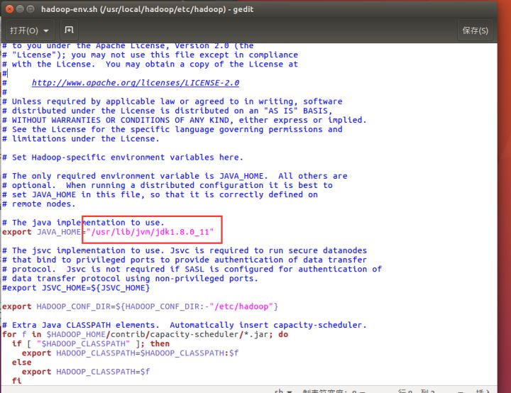Click '# distributed under the License' comment line
This screenshot has width=511, height=393.
167,111
